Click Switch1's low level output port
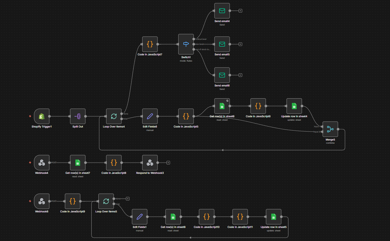The width and height of the screenshot is (390, 241). (x=194, y=44)
